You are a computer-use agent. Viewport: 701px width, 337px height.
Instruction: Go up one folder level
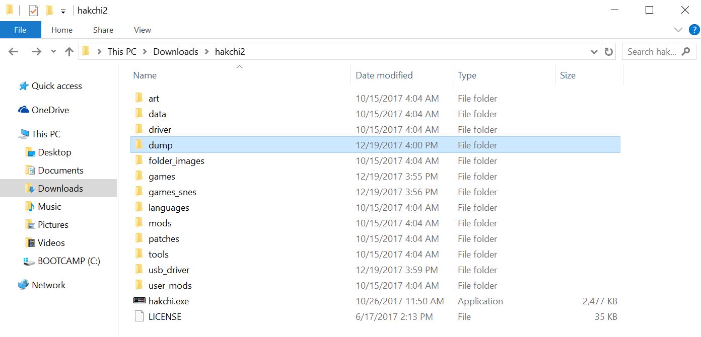point(69,51)
